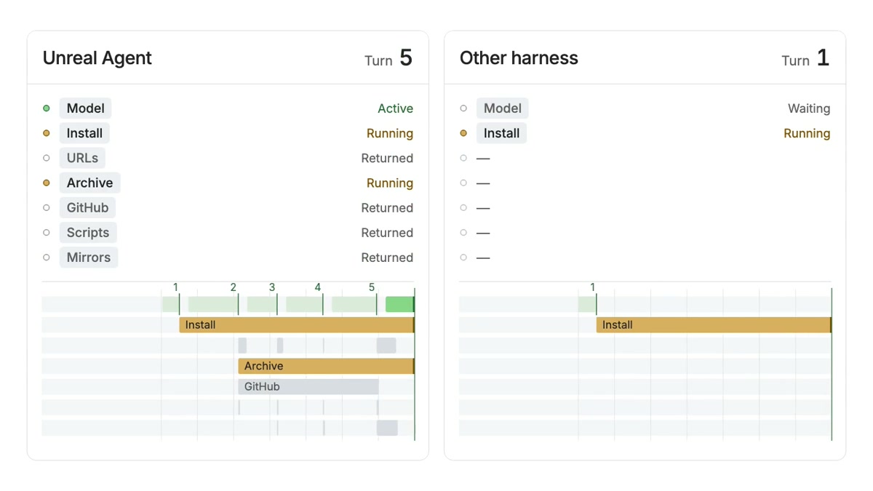Screen dimensions: 873x491
Task: Click the Unreal Agent panel title
Action: (x=97, y=58)
